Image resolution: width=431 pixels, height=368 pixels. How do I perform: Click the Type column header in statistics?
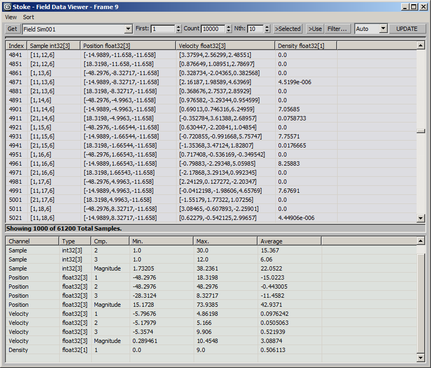point(75,241)
